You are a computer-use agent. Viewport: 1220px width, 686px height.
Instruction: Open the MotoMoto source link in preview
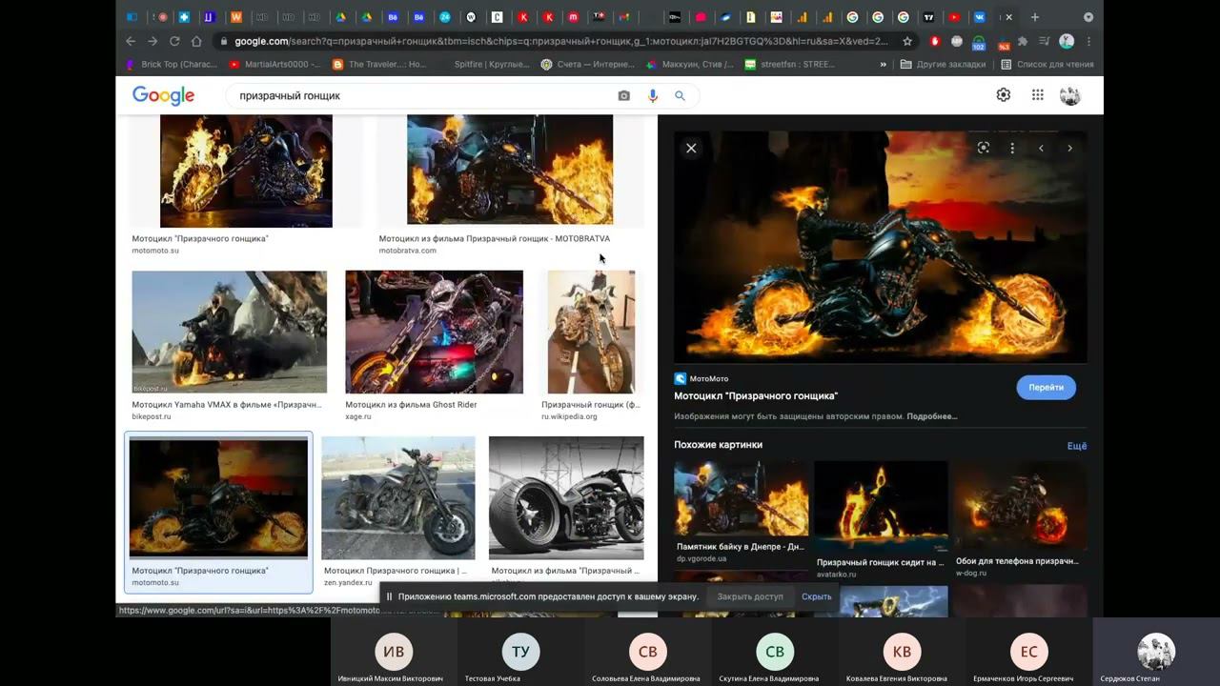701,378
